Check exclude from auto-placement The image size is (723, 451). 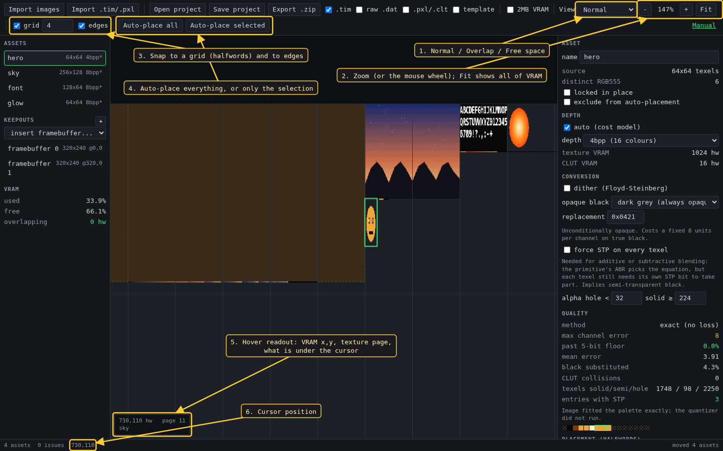pyautogui.click(x=567, y=102)
